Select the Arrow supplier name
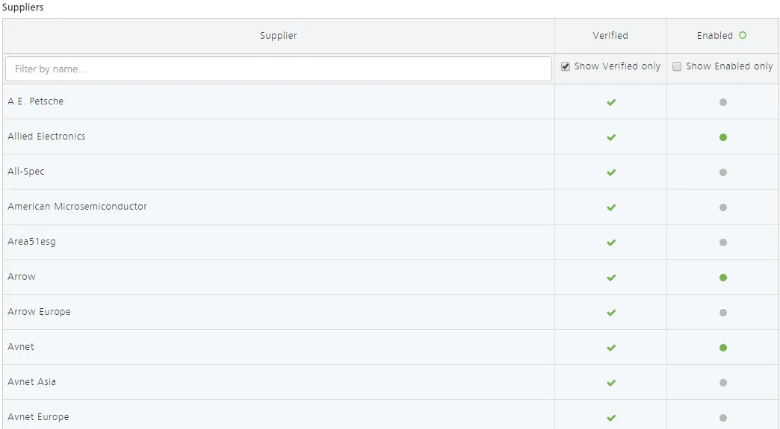 [22, 277]
